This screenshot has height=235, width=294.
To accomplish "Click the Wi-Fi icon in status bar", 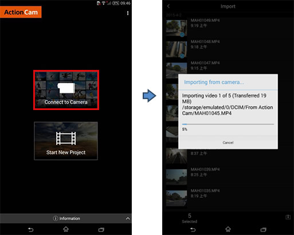I will [103, 3].
